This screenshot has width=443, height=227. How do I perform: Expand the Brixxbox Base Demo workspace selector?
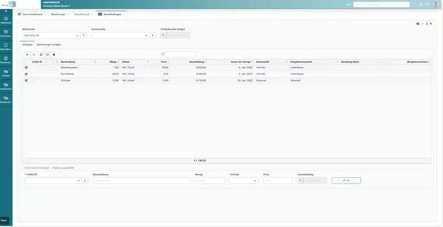click(x=57, y=6)
